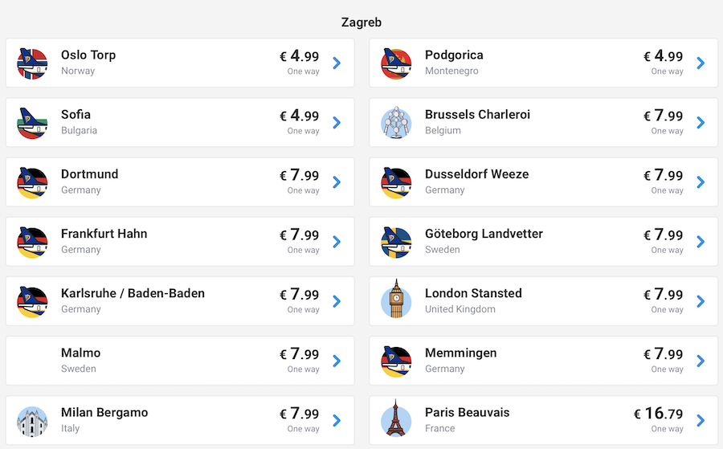Click the London Stansted Big Ben icon
The image size is (723, 449).
[x=396, y=301]
